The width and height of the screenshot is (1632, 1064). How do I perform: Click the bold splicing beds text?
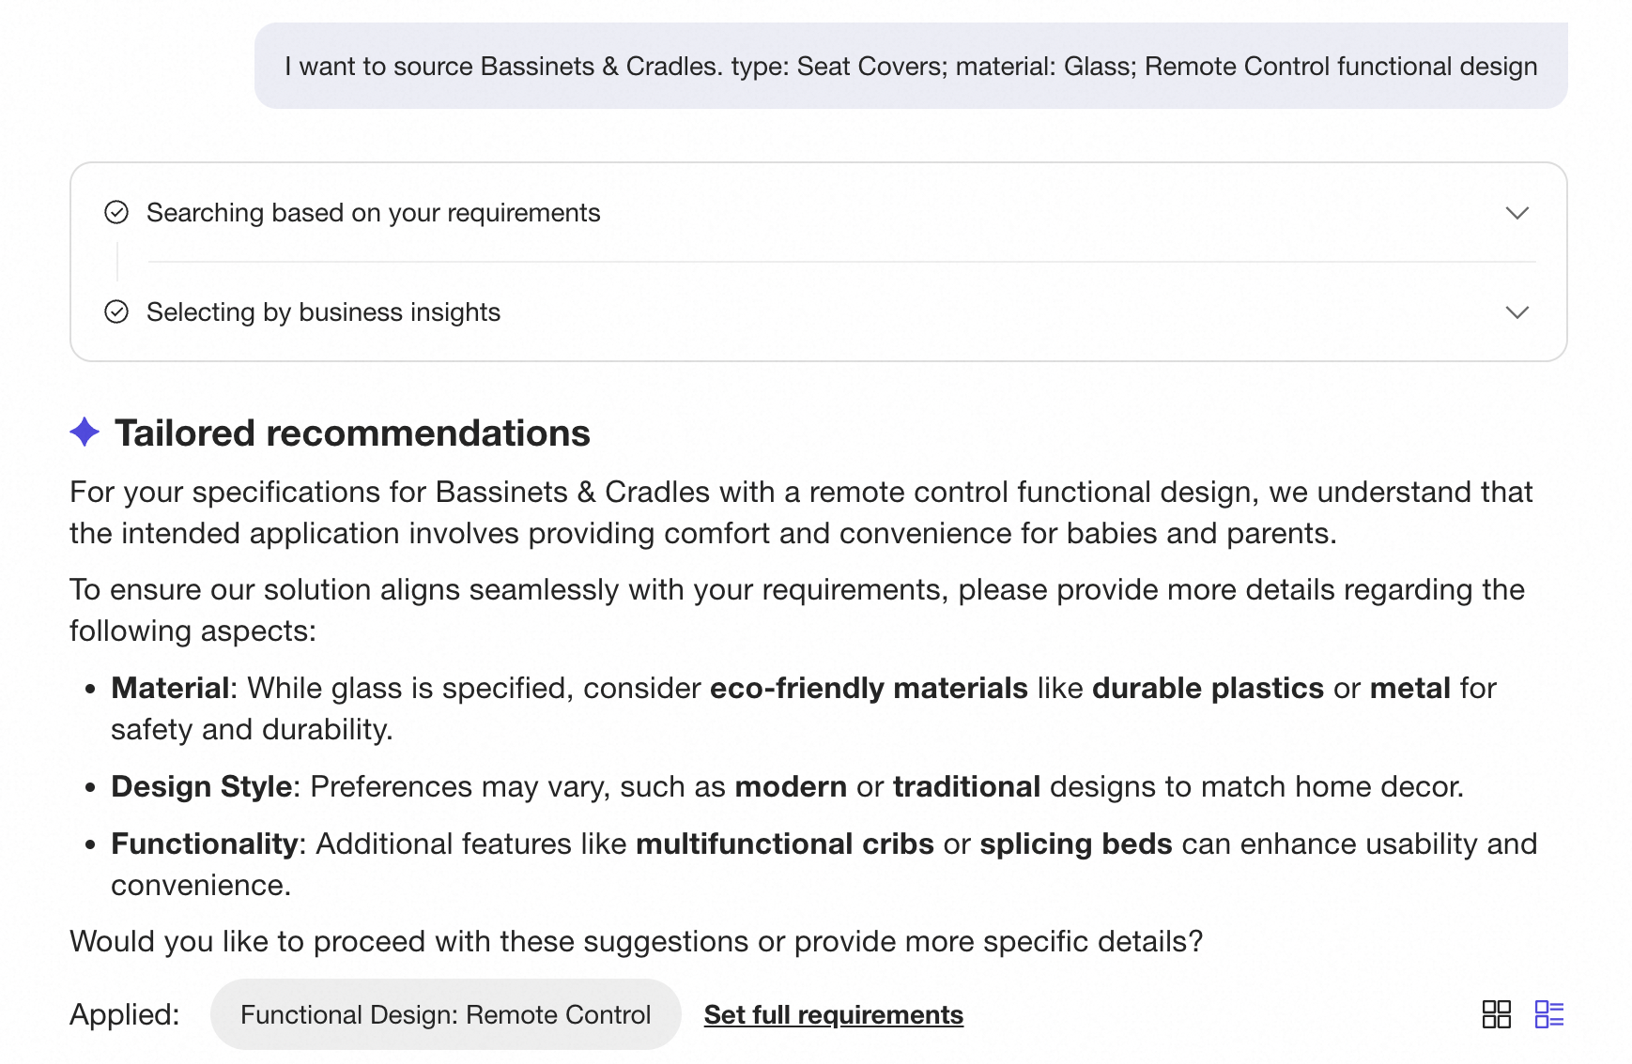click(x=1076, y=844)
